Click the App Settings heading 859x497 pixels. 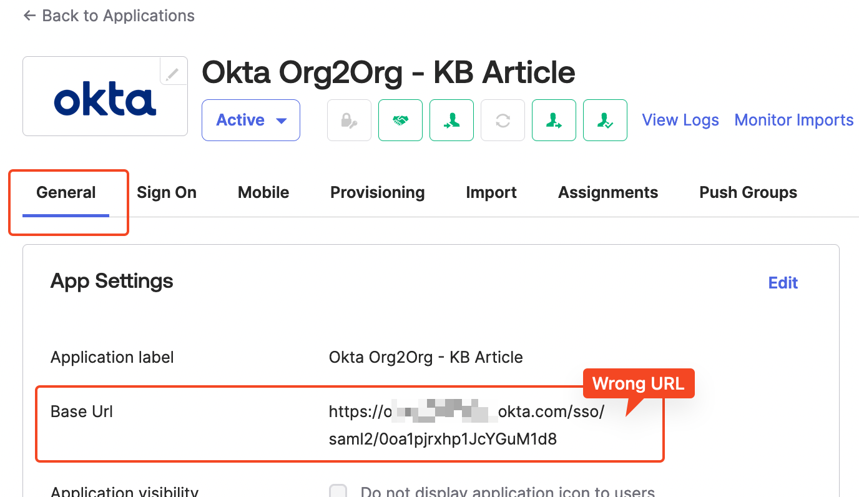[x=112, y=281]
